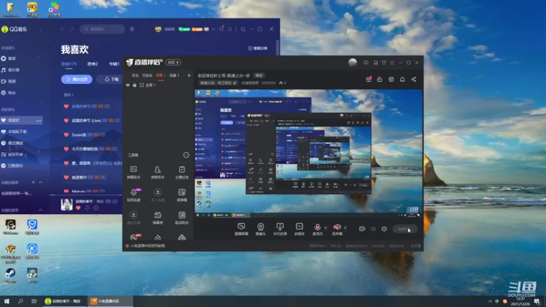Select 我喜欢 in QQ Music sidebar
The width and height of the screenshot is (546, 307).
(21, 120)
